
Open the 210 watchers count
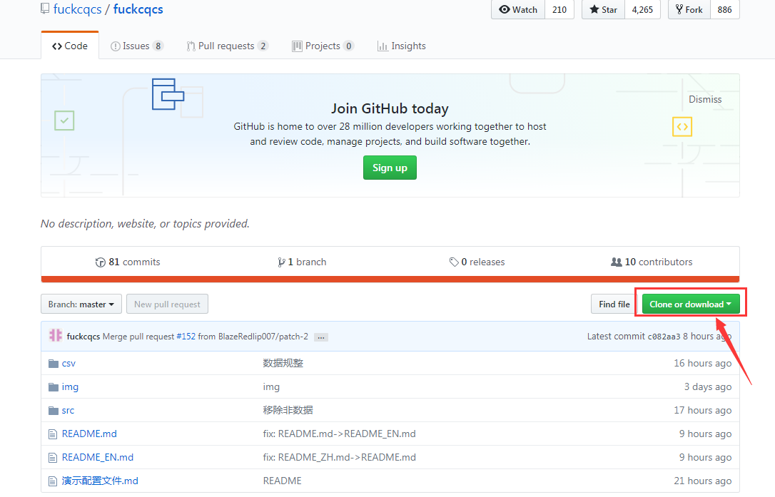pos(559,9)
